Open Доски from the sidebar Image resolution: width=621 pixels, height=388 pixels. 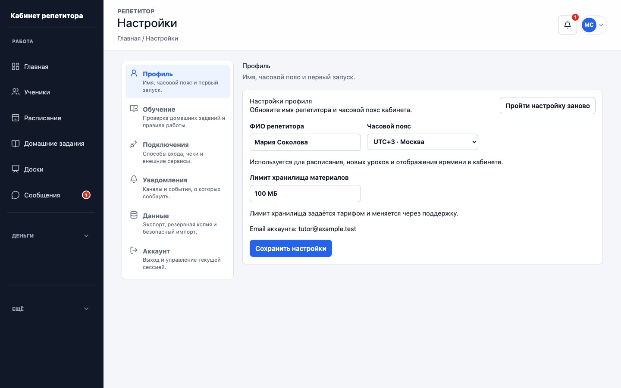(x=51, y=169)
